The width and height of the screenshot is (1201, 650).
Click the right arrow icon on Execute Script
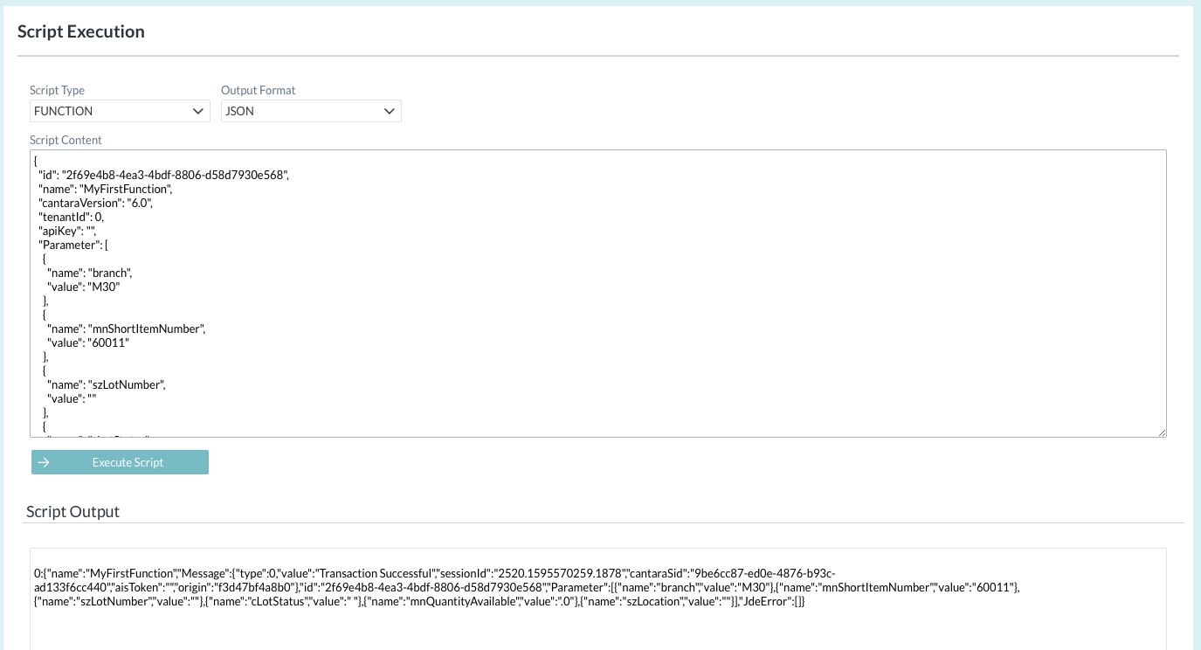click(44, 462)
